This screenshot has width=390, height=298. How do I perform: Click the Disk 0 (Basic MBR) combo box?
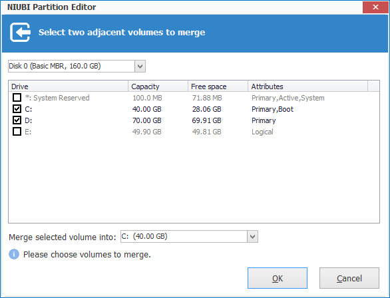(77, 66)
